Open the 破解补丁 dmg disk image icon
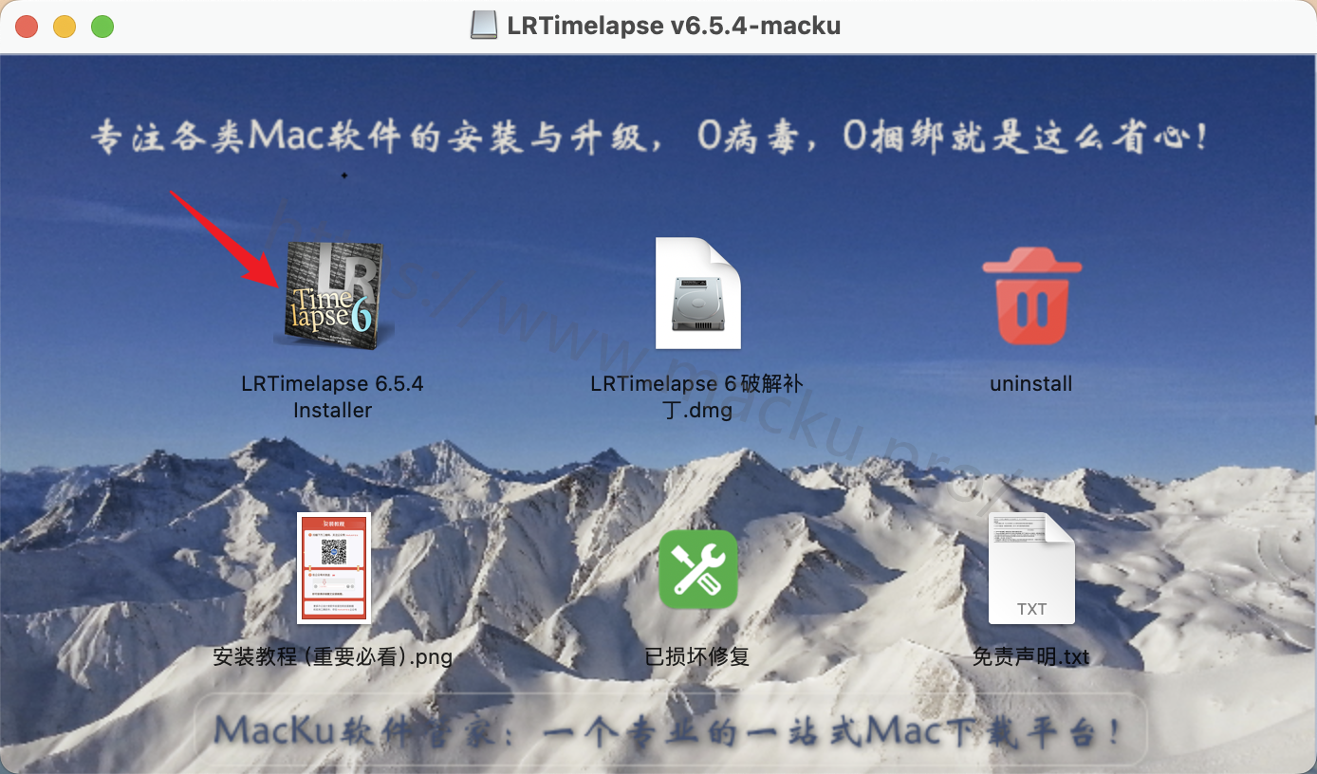Screen dimensions: 1317x774 click(x=697, y=293)
